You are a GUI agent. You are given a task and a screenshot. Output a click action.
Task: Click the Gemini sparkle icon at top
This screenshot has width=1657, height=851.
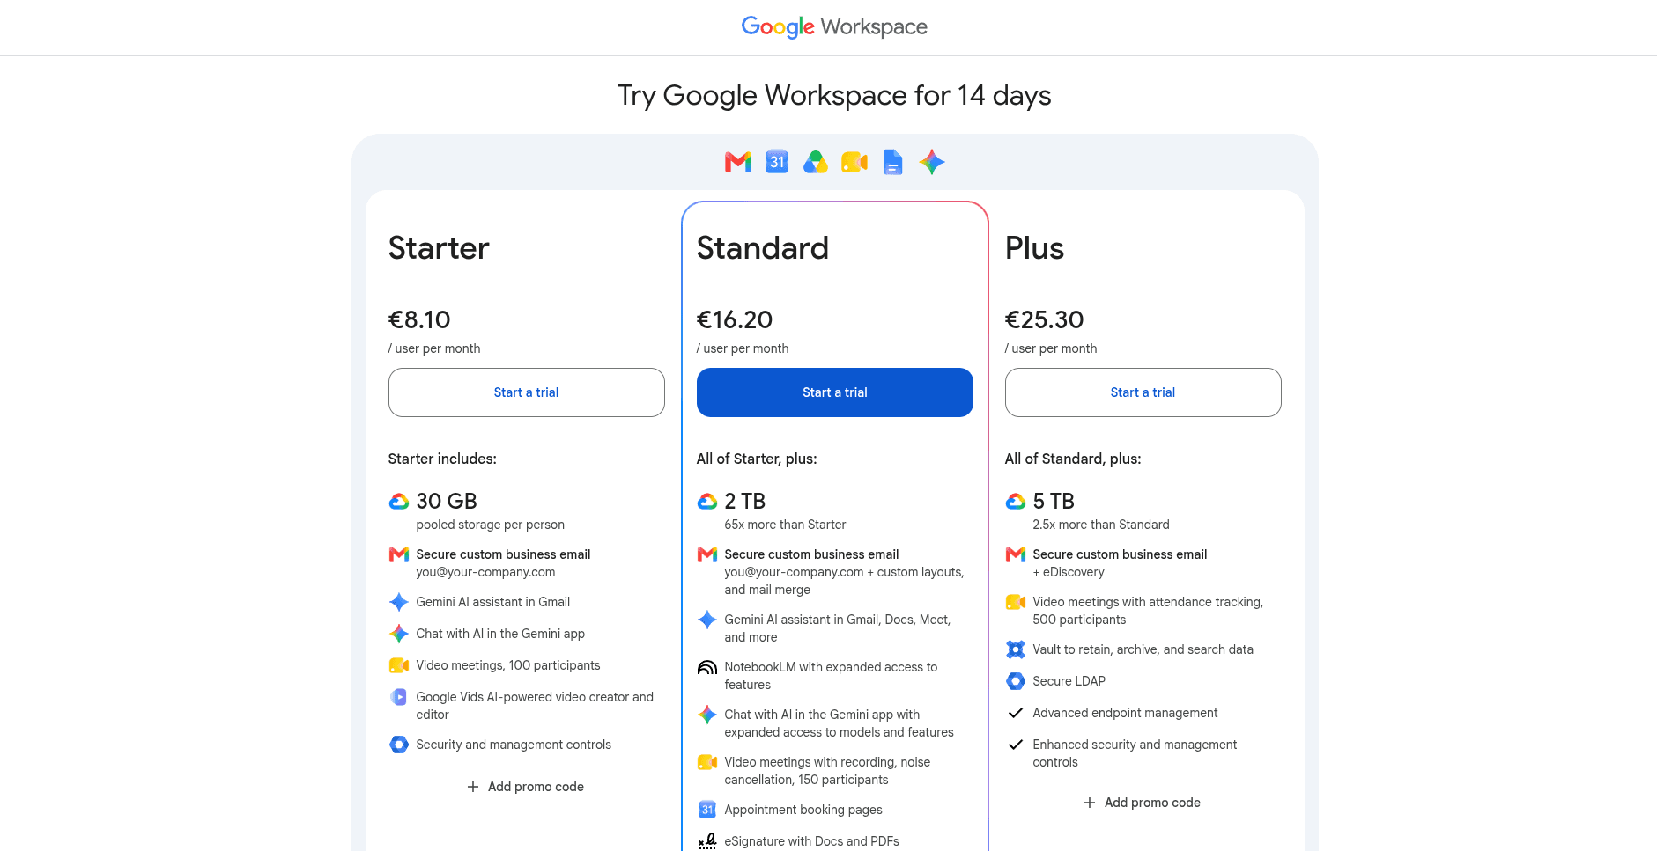[932, 162]
